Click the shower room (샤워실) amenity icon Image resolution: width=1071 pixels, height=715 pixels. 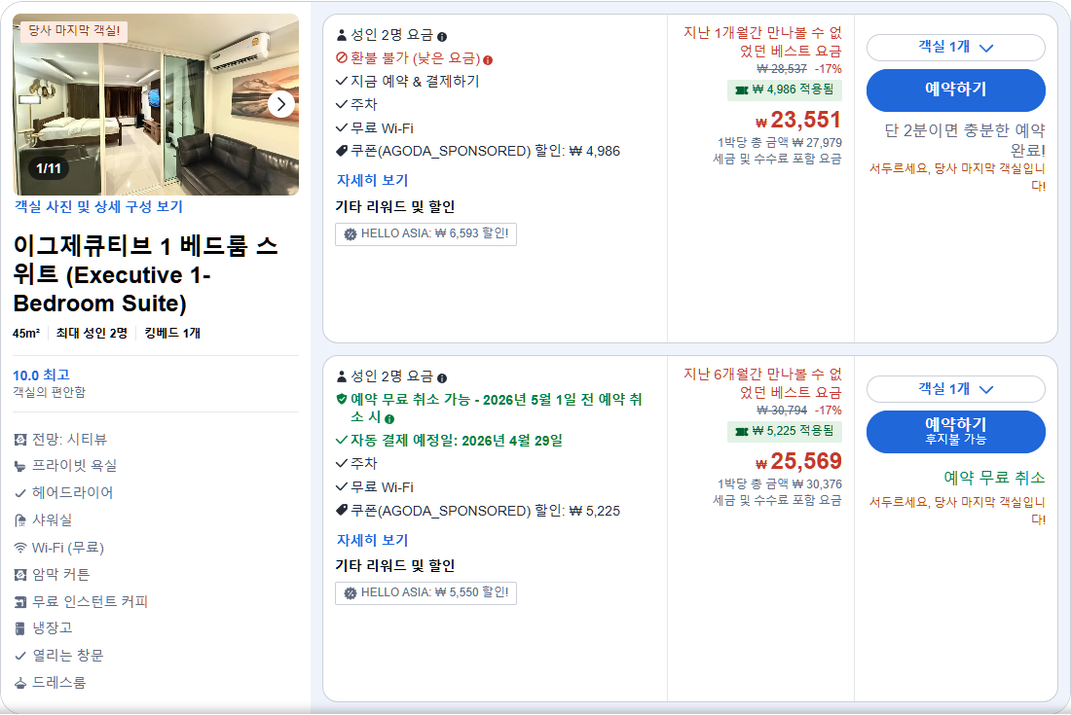pyautogui.click(x=20, y=522)
